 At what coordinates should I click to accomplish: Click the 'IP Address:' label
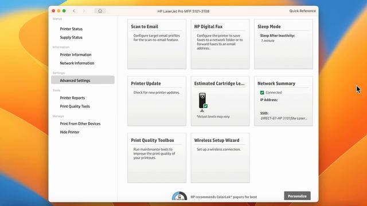[269, 100]
